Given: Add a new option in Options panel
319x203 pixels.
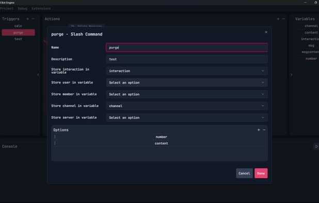Looking at the screenshot, I should pyautogui.click(x=259, y=130).
